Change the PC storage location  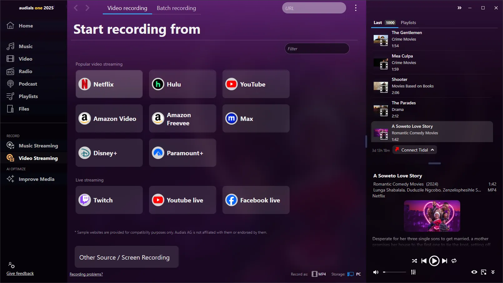click(x=354, y=274)
